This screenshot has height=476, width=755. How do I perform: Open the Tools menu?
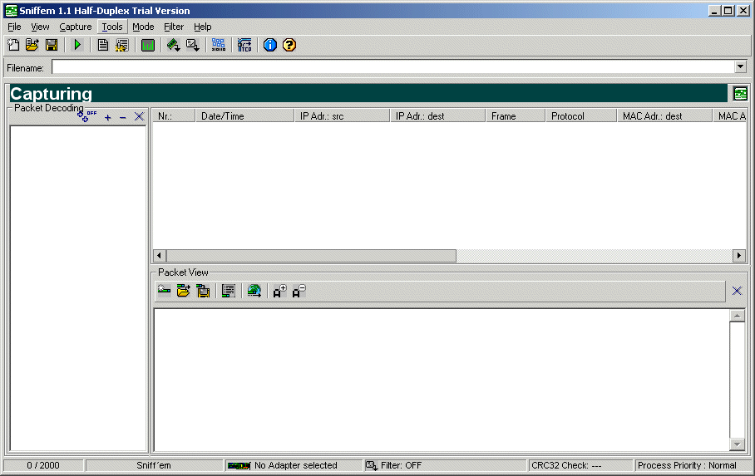[x=112, y=27]
